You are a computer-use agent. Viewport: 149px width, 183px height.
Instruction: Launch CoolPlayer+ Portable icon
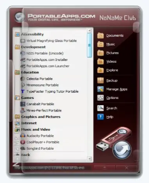click(x=23, y=142)
